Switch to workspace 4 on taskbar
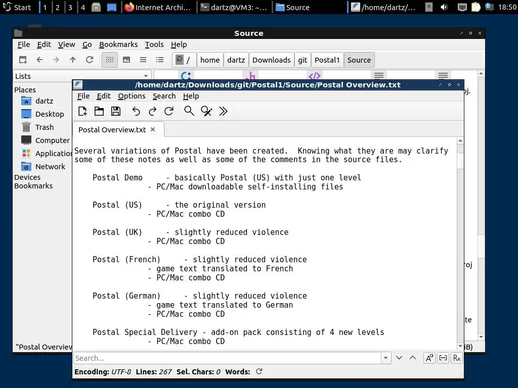Image resolution: width=518 pixels, height=388 pixels. tap(83, 7)
